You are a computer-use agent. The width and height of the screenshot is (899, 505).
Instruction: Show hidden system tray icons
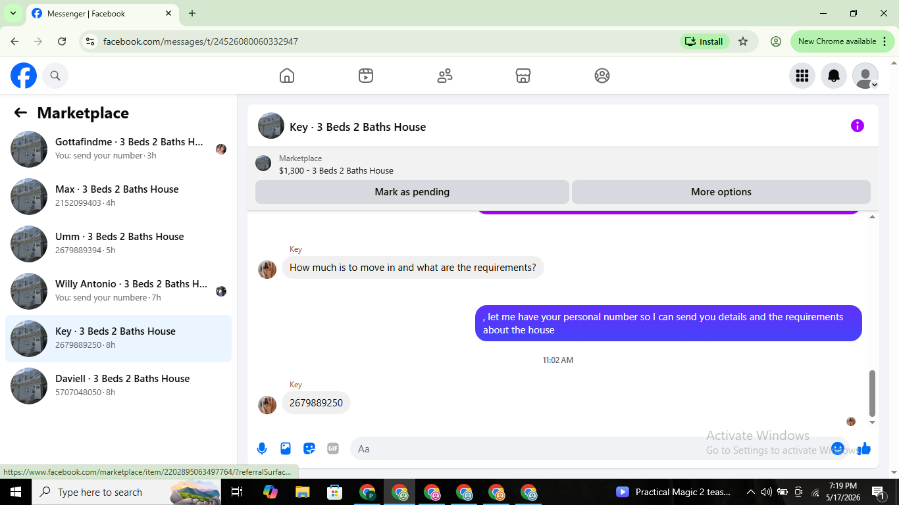(751, 492)
